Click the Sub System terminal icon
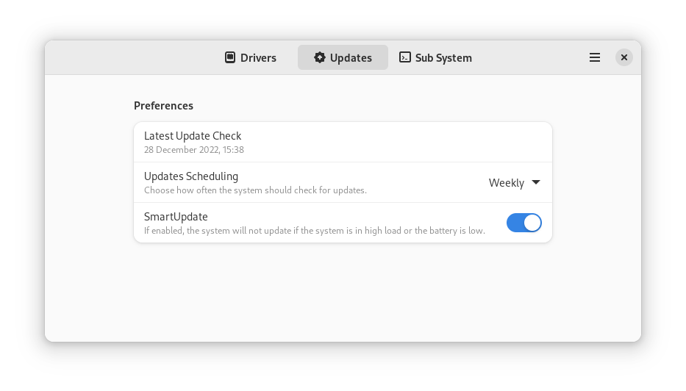This screenshot has height=391, width=686. [x=405, y=57]
